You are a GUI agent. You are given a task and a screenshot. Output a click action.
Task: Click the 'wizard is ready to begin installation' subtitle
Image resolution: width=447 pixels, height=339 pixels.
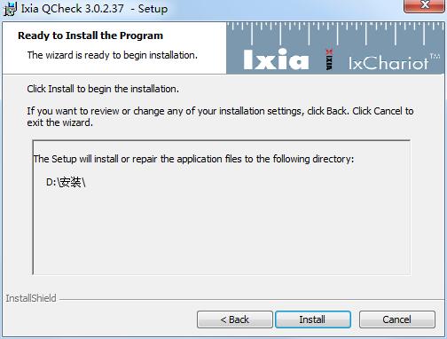coord(113,55)
